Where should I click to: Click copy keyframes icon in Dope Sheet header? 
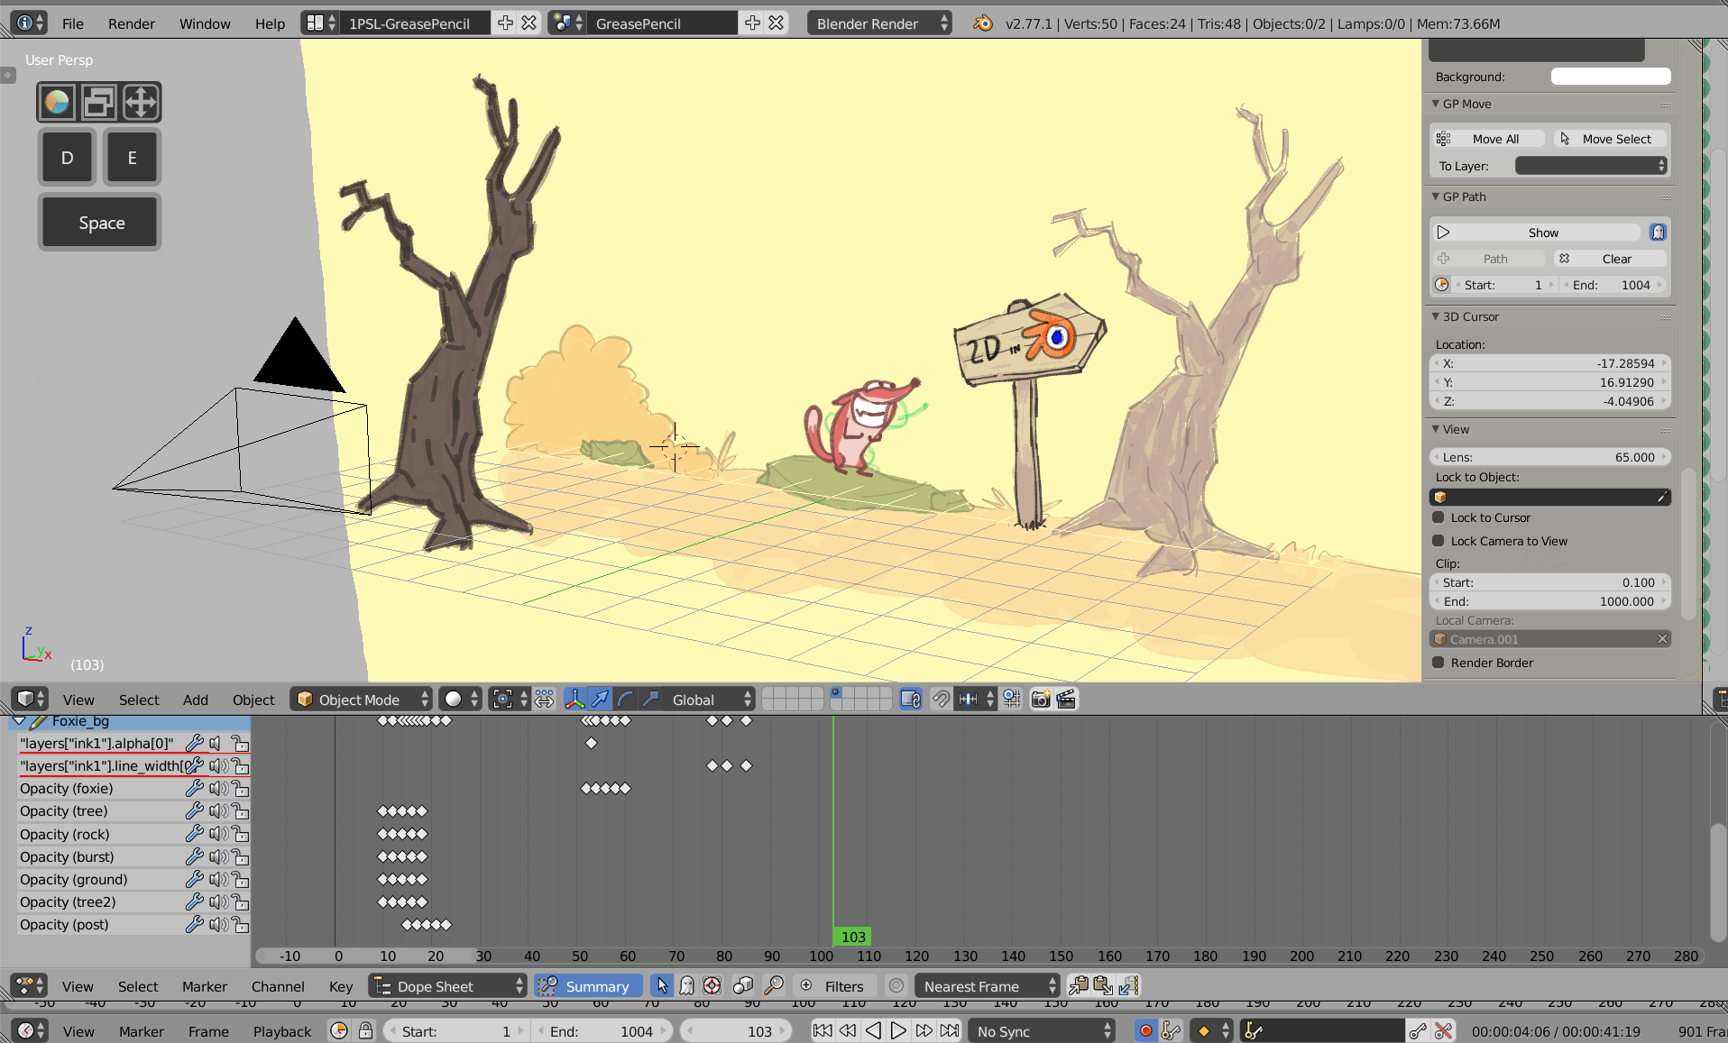(x=1079, y=986)
